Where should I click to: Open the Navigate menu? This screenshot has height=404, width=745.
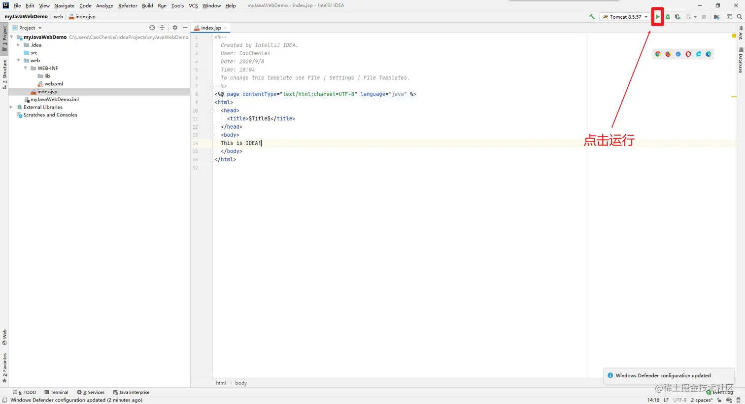click(65, 5)
